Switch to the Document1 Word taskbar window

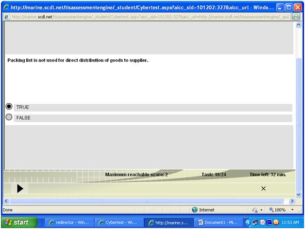click(219, 222)
